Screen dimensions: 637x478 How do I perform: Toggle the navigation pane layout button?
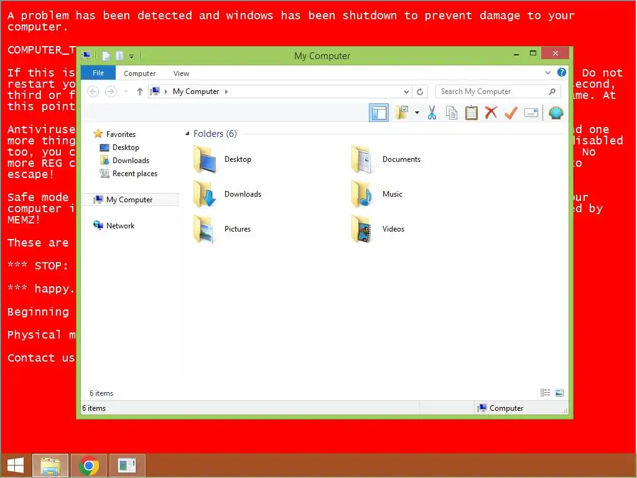[379, 113]
